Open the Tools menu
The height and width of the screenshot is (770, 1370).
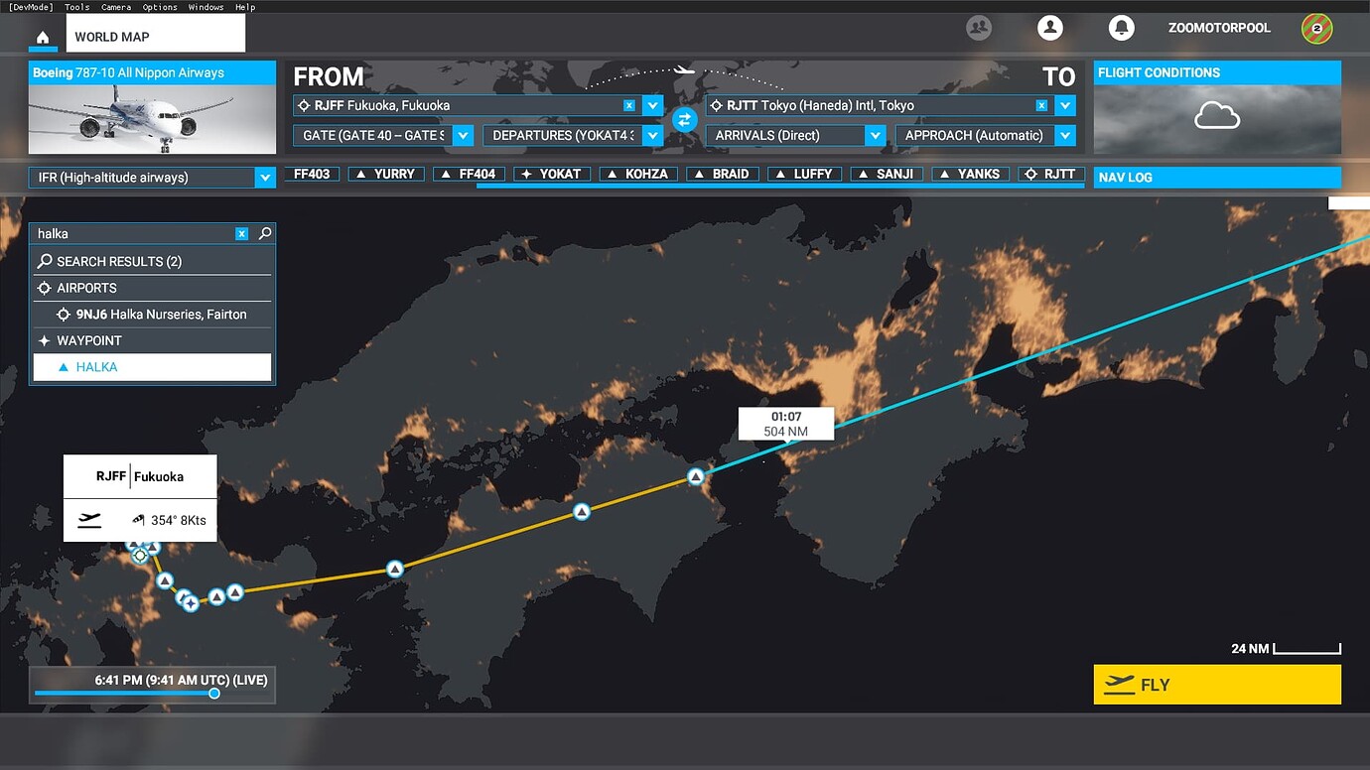click(x=76, y=7)
